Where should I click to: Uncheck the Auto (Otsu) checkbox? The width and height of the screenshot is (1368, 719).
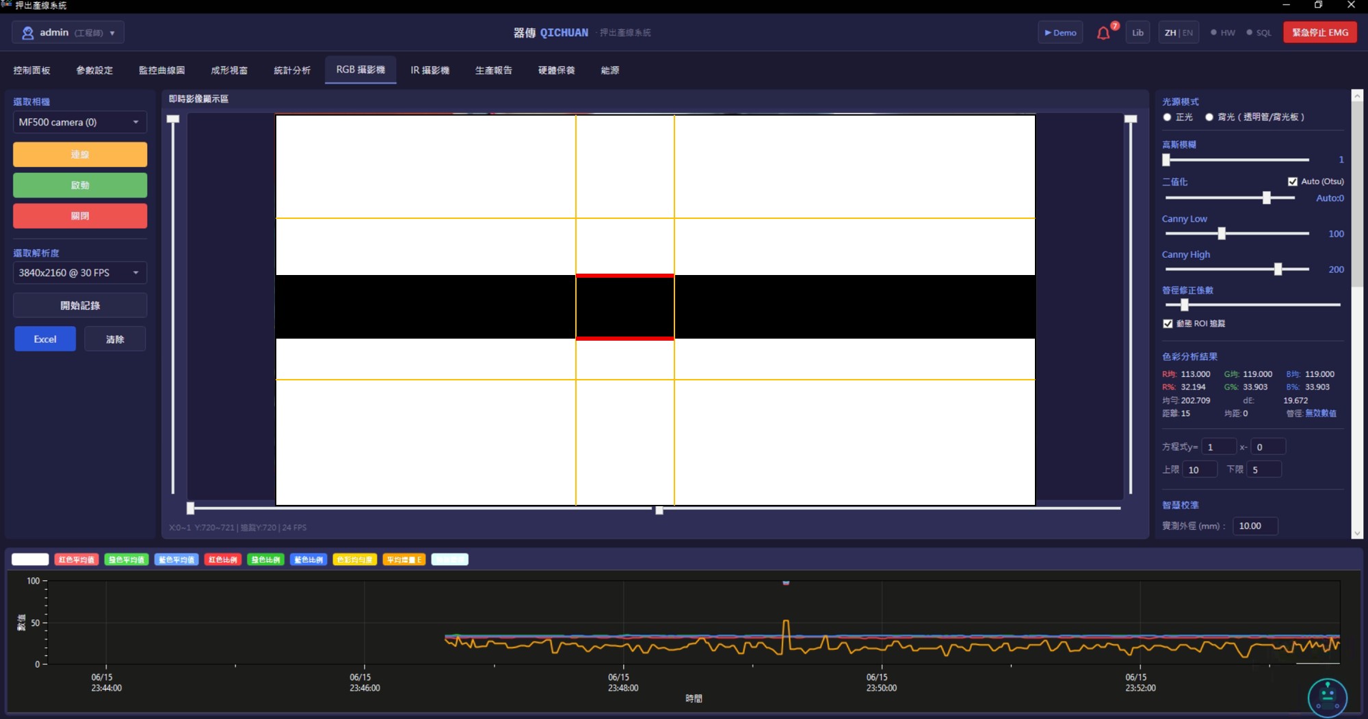[x=1292, y=181]
